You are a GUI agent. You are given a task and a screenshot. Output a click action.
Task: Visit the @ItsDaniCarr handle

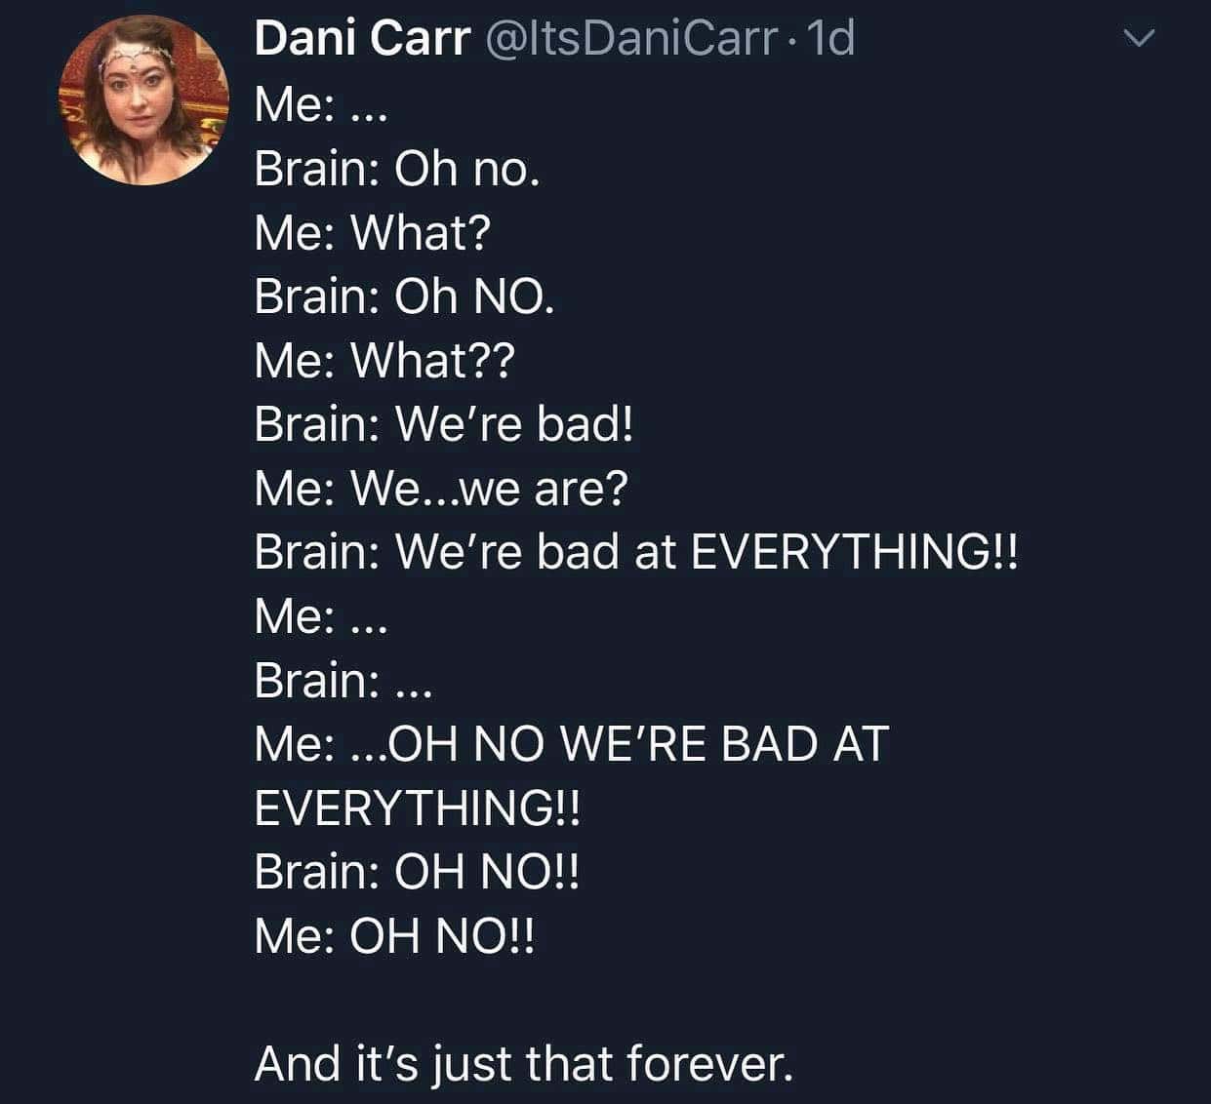tap(630, 39)
